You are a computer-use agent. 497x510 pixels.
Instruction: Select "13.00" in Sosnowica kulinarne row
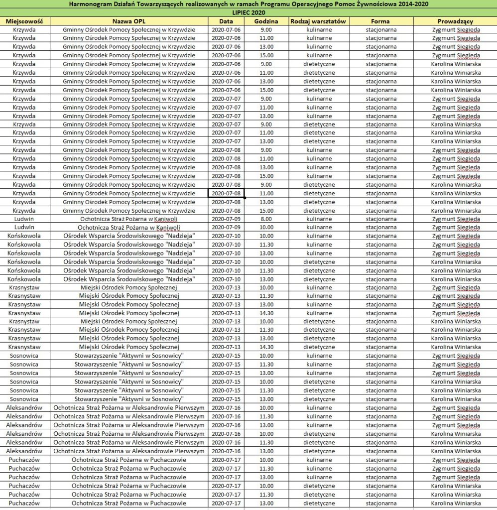266,373
